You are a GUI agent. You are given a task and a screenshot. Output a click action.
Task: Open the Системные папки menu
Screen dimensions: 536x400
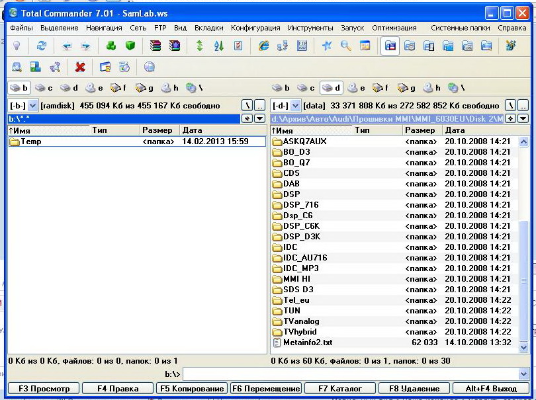[461, 28]
